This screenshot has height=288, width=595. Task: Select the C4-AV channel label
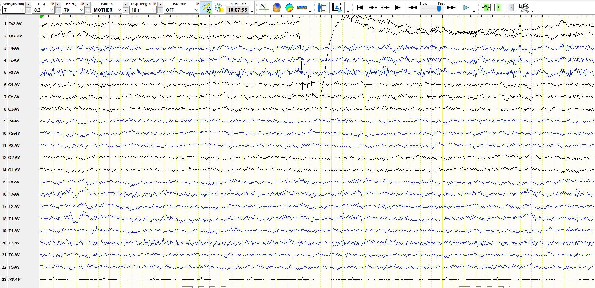(x=14, y=85)
